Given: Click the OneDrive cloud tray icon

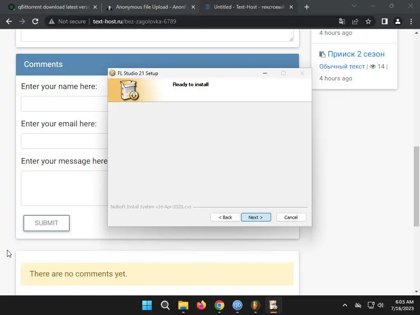Looking at the screenshot, I should 358,305.
